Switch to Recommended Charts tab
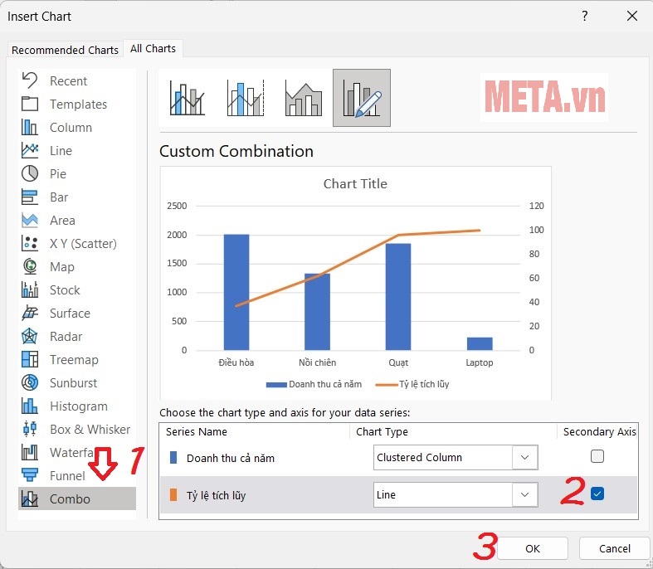Screen dimensions: 653x569 click(x=65, y=50)
